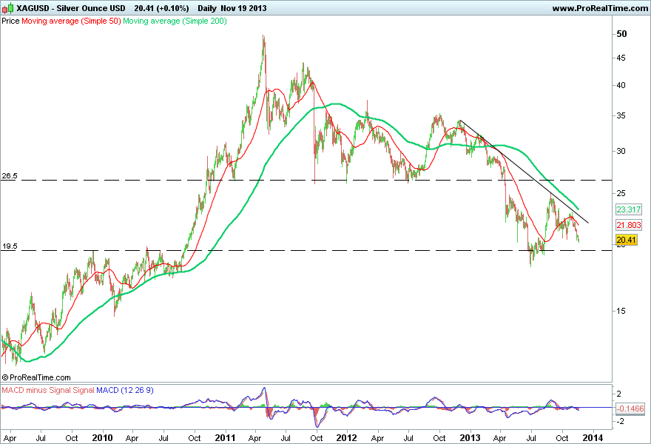Click the Nov 19 2013 date label
This screenshot has width=651, height=444.
pos(243,8)
